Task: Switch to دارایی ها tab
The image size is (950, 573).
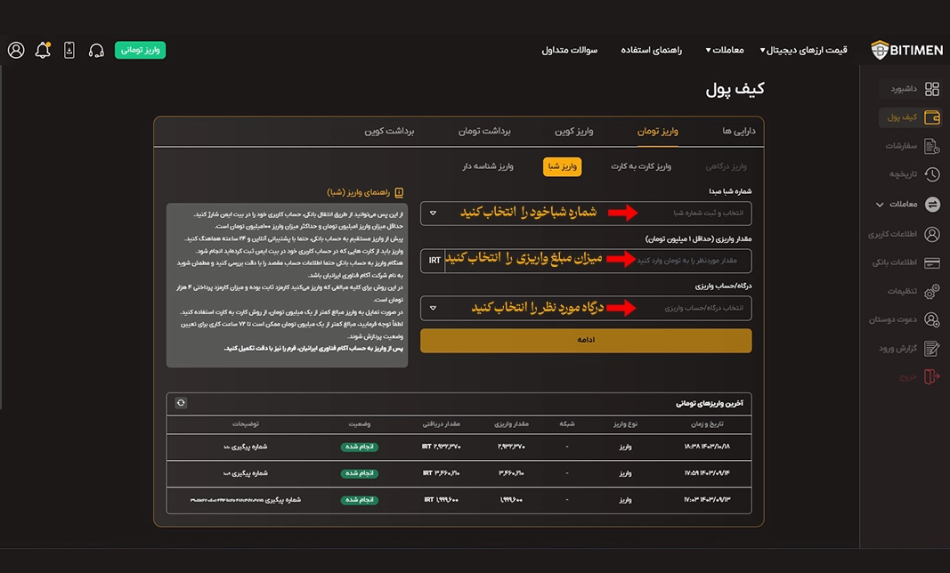Action: tap(739, 131)
